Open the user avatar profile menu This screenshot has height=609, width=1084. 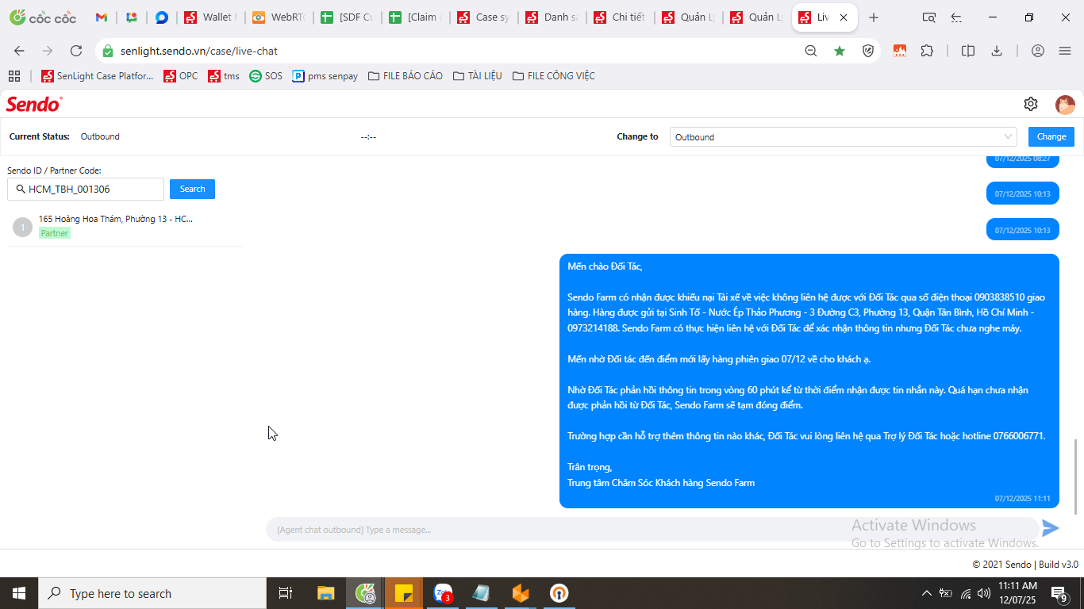pos(1065,104)
